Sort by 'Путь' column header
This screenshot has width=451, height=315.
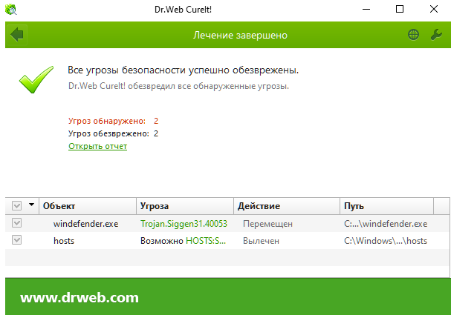[387, 206]
